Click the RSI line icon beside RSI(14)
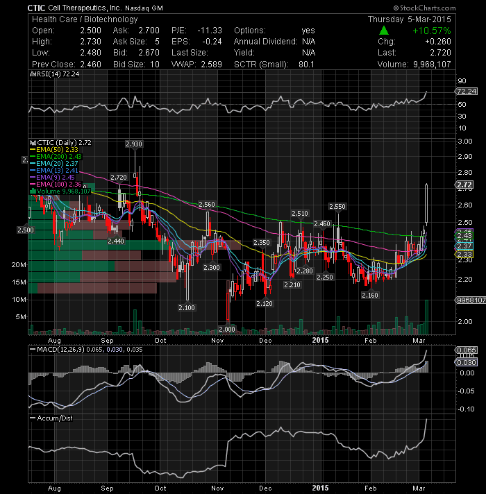The height and width of the screenshot is (494, 486). (x=33, y=74)
